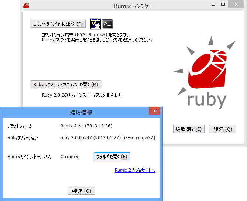
Task: Close the 環境情報 dialog with red X
Action: (155, 111)
